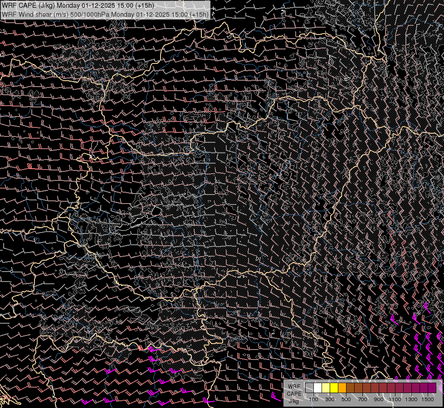Screen dimensions: 444x408
Task: Select the pale yellow CAPE legend swatch
Action: click(326, 388)
